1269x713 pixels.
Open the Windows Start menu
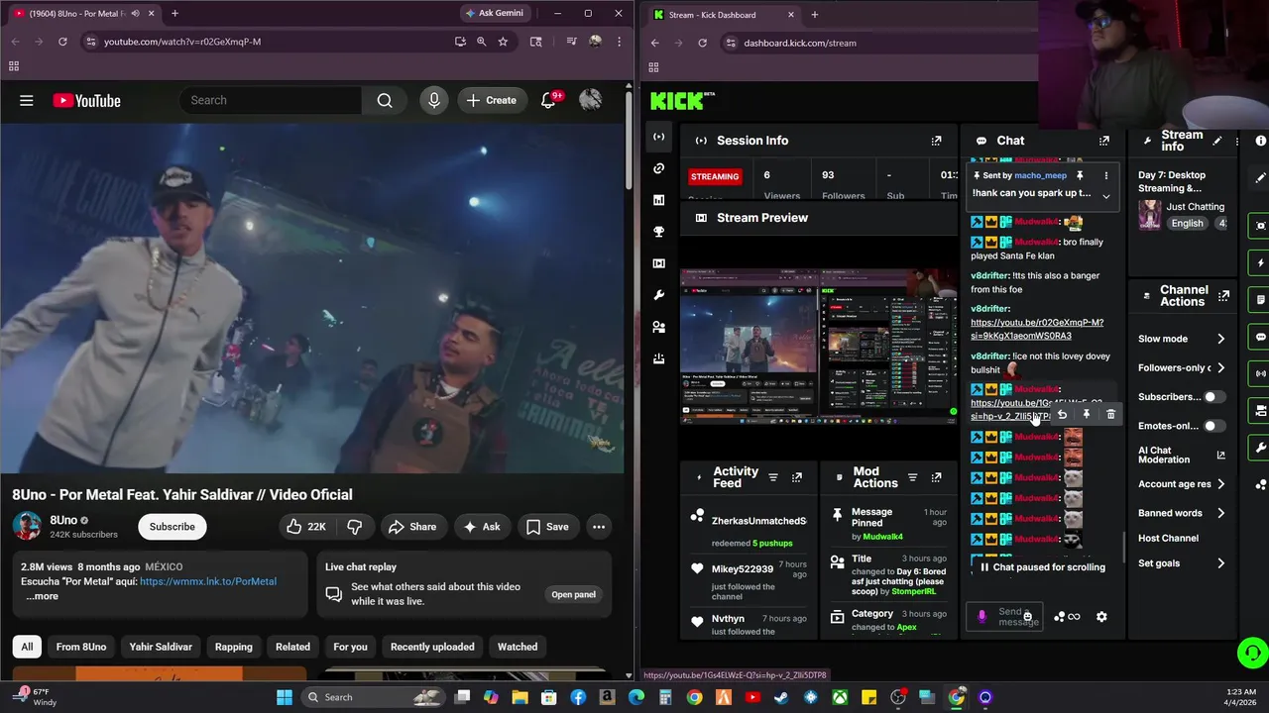(285, 697)
